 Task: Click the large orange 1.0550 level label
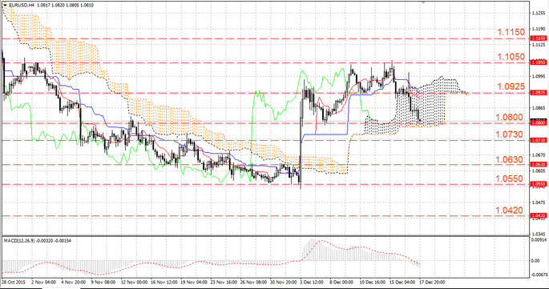[510, 179]
